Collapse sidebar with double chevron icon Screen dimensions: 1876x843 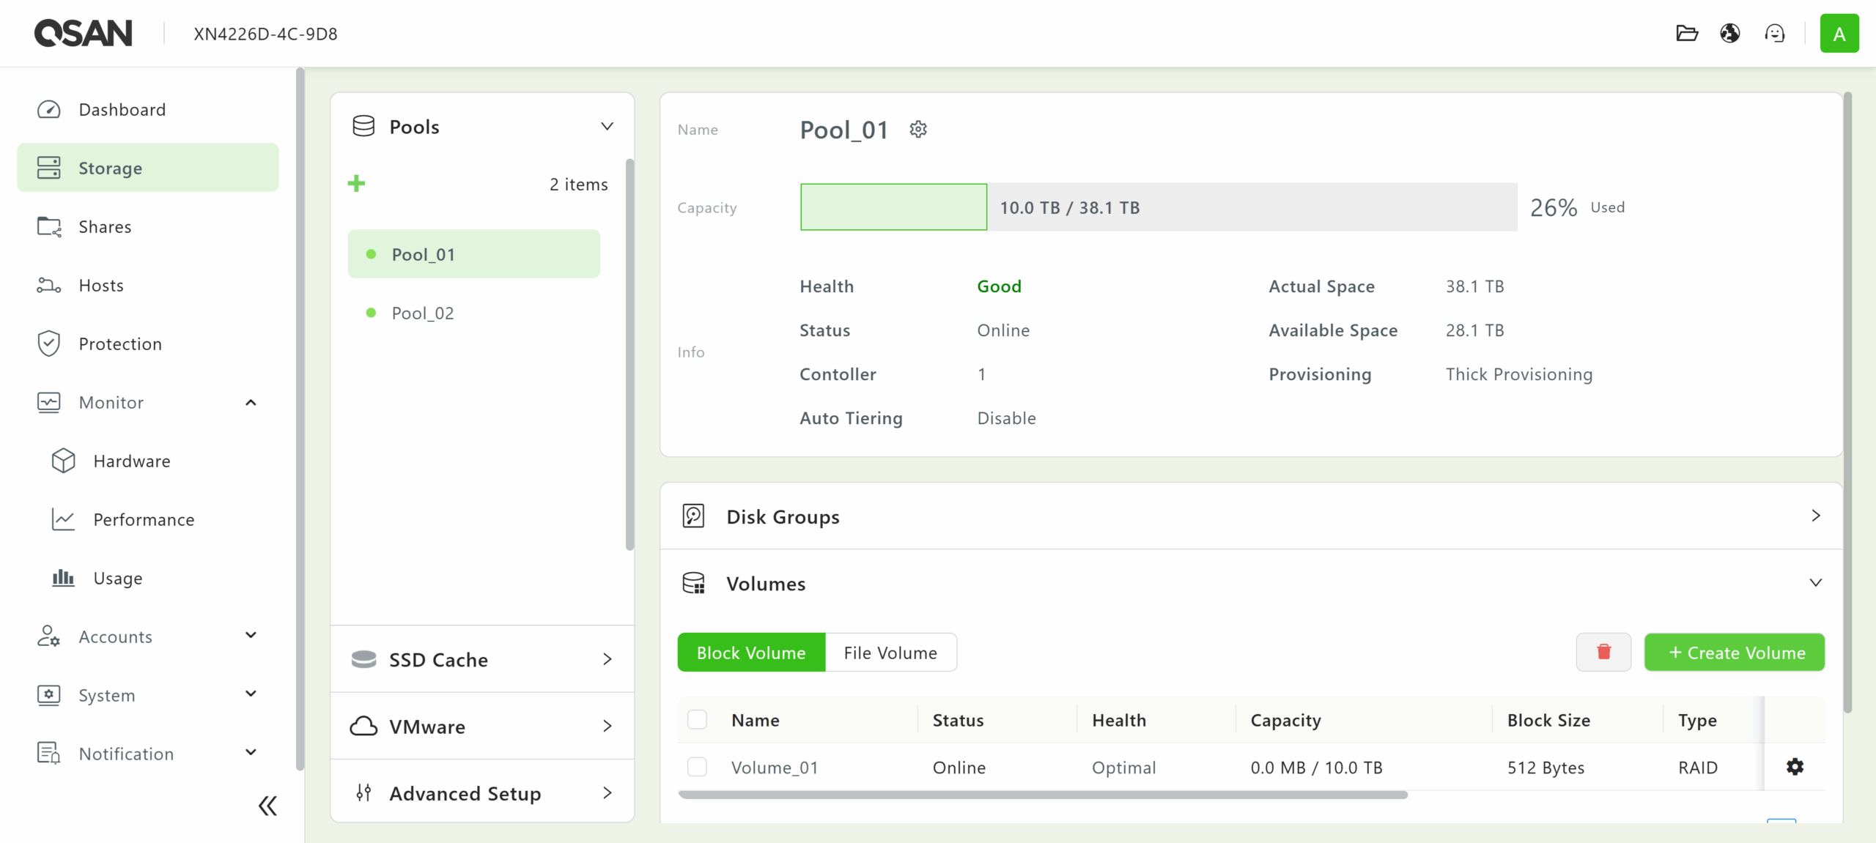coord(267,806)
